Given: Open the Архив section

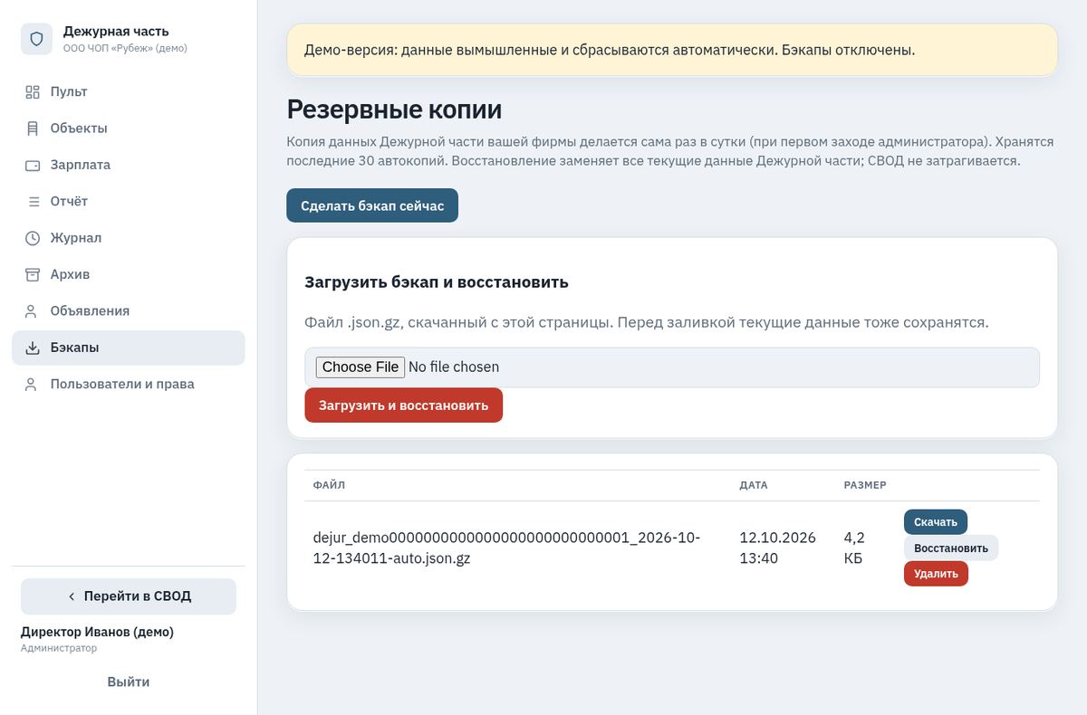Looking at the screenshot, I should pos(128,274).
